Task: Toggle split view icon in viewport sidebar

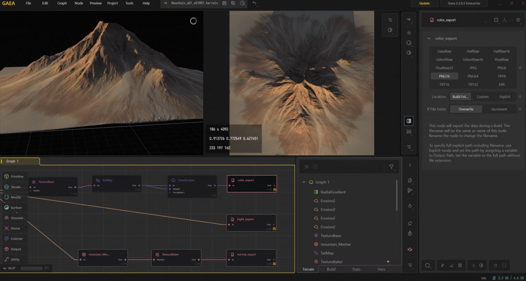Action: (409, 121)
